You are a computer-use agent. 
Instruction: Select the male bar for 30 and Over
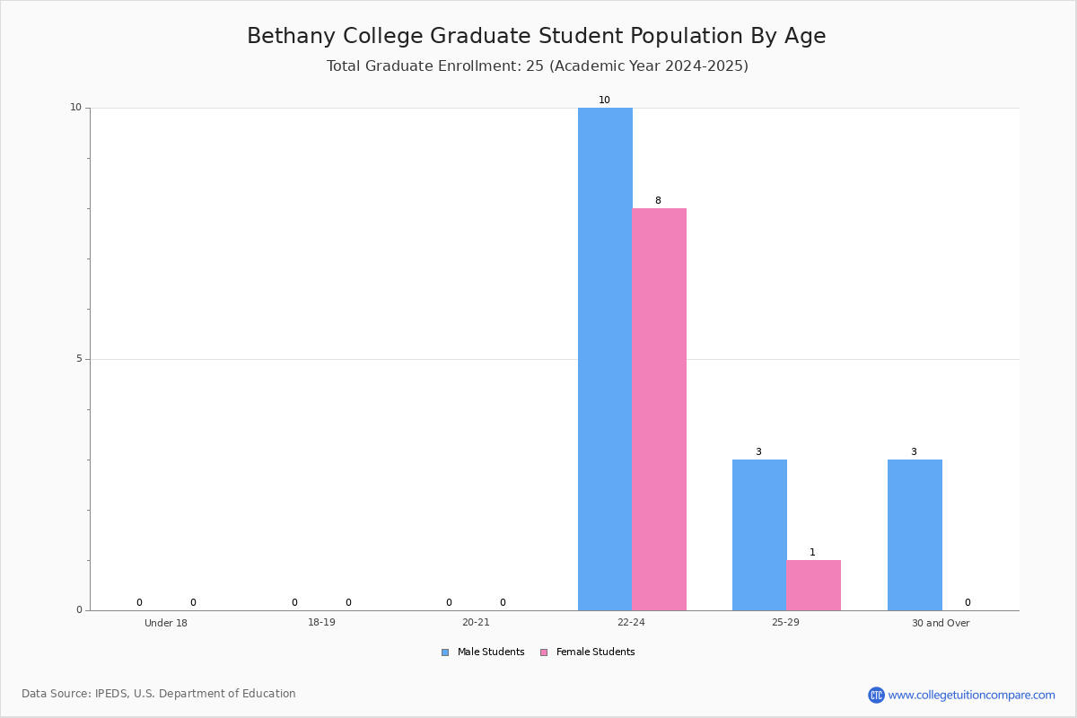[x=915, y=535]
